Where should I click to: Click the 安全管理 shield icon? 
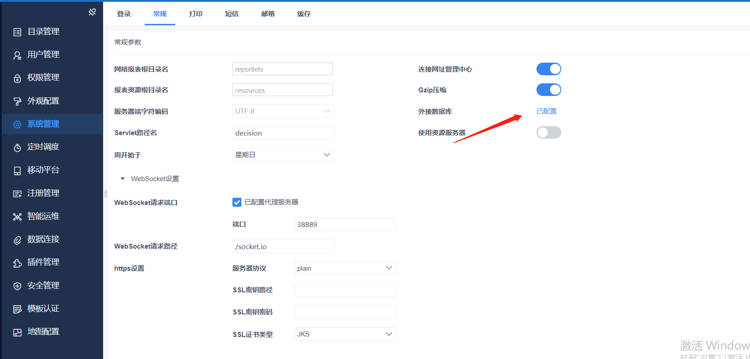pos(18,286)
